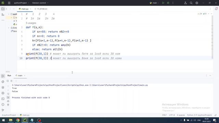Open the Run tool window icon
Screen dimensions: 219x123
coord(3,76)
